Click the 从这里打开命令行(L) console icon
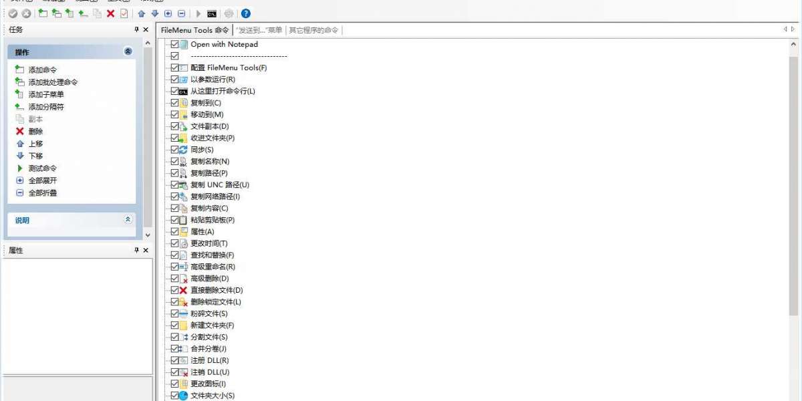The width and height of the screenshot is (802, 401). tap(184, 91)
